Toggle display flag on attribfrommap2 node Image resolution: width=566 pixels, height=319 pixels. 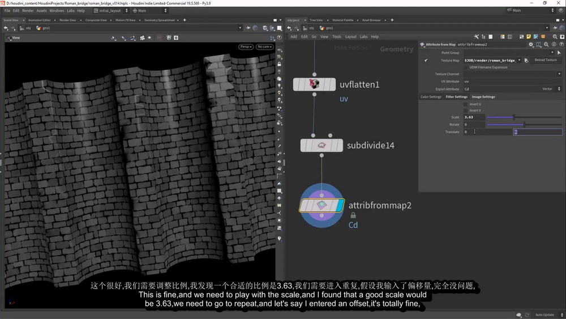coord(340,205)
